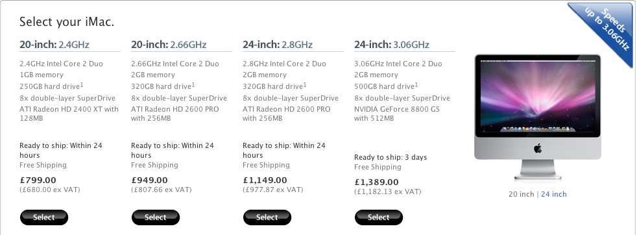Open the 20-inch: 2.4GHz heading
The height and width of the screenshot is (235, 637).
click(54, 44)
